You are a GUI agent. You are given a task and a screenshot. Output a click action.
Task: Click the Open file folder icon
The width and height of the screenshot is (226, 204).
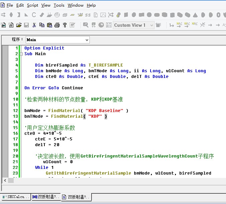click(19, 25)
